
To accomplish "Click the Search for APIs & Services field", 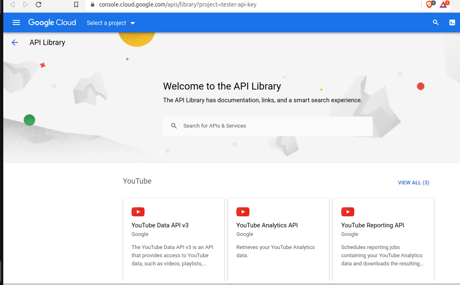I will pos(268,126).
